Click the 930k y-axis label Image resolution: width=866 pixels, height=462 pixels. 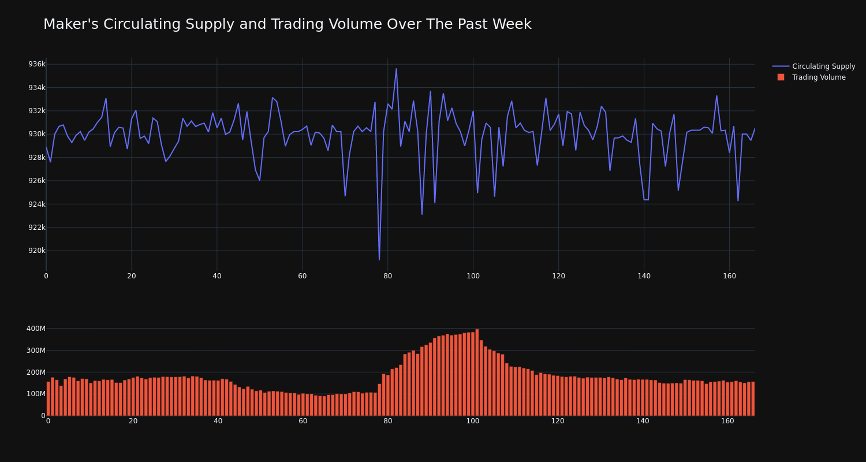[x=37, y=134]
